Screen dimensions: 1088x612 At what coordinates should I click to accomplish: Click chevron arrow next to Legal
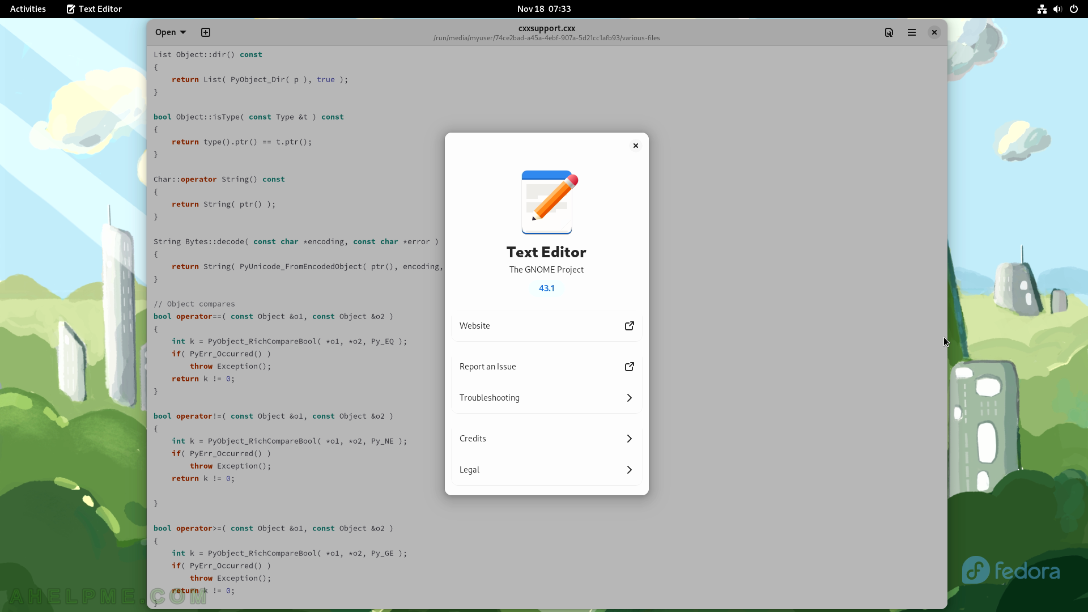629,470
